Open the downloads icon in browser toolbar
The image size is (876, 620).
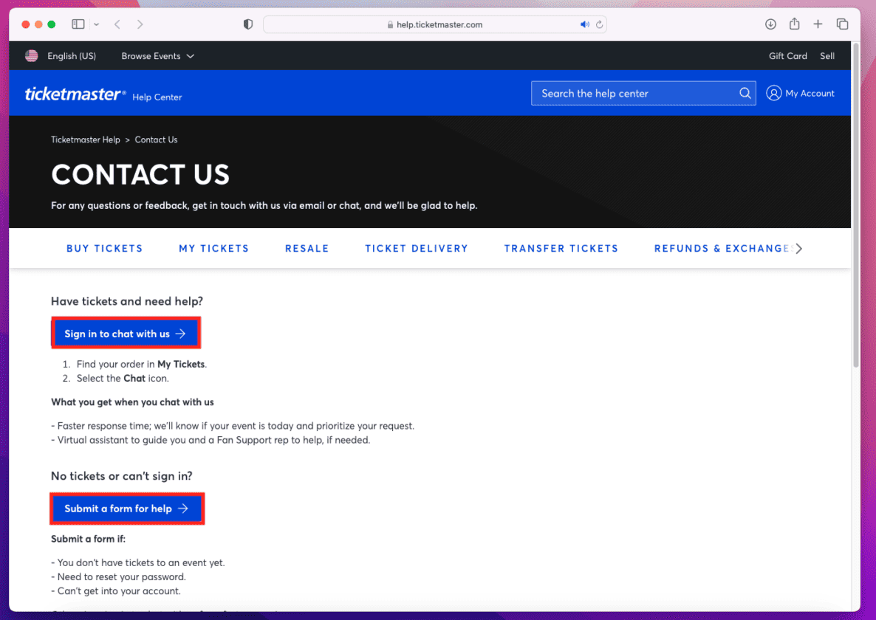coord(770,24)
